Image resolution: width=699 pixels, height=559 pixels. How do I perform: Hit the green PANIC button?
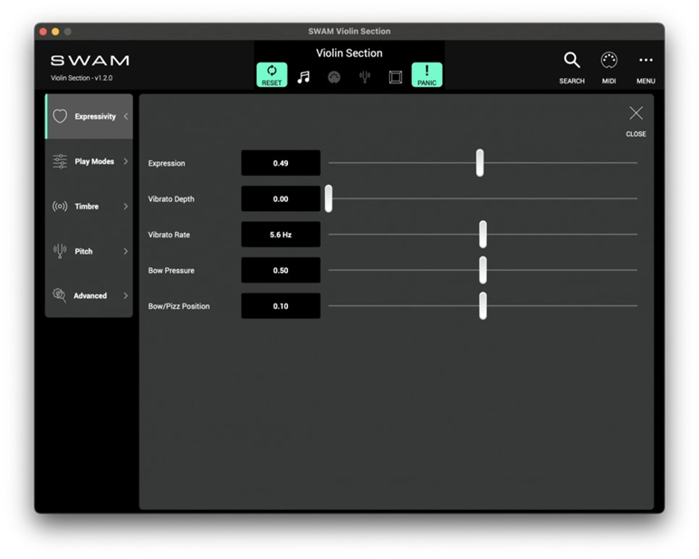(x=426, y=75)
